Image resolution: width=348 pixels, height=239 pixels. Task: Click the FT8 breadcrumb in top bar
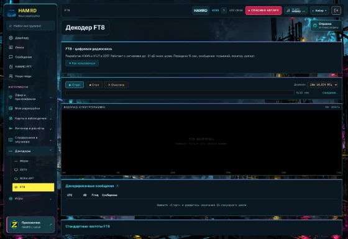tap(67, 10)
